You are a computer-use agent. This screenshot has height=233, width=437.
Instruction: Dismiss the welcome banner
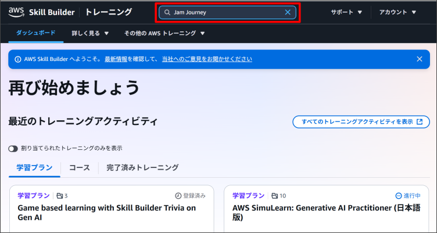coord(420,59)
